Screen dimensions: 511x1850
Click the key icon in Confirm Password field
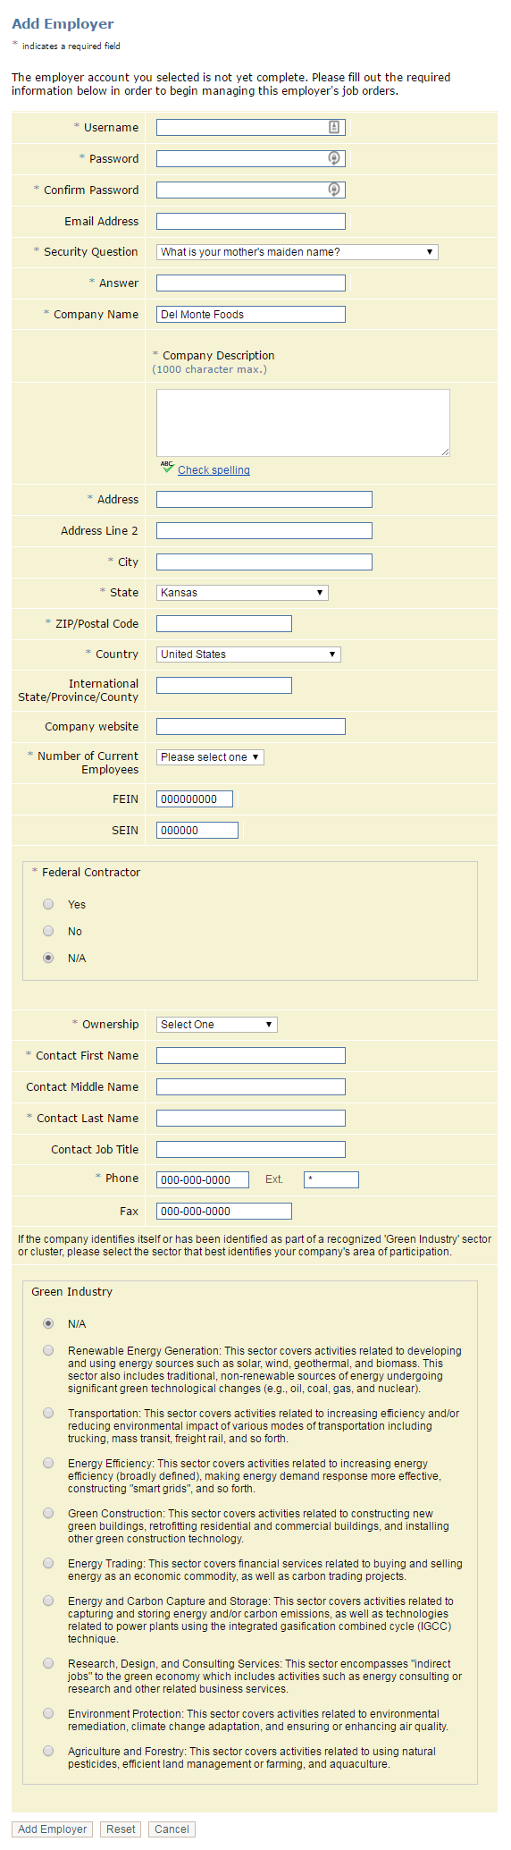click(x=334, y=190)
